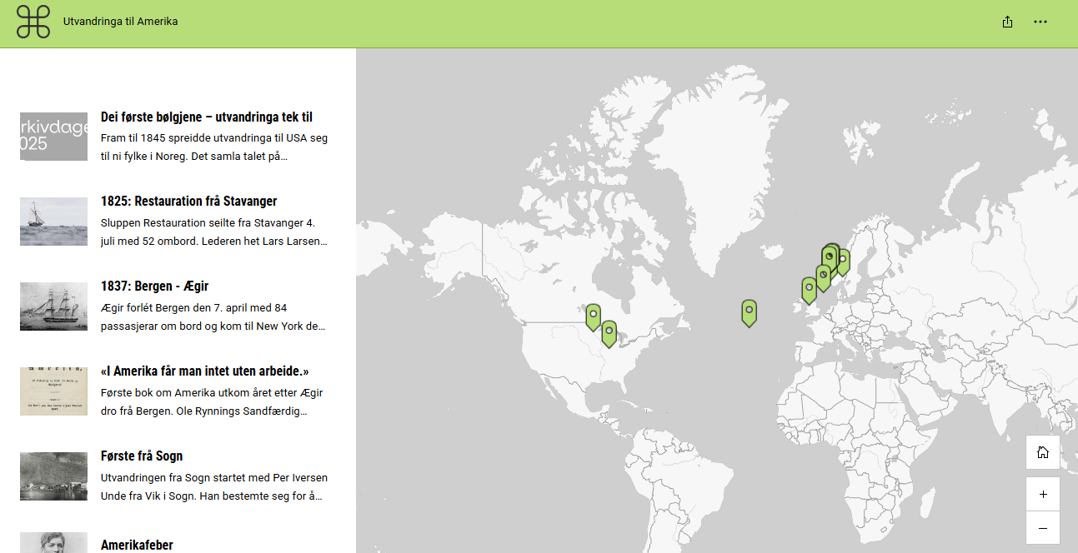Click the mid-Atlantic map pin
The width and height of the screenshot is (1078, 553).
749,312
